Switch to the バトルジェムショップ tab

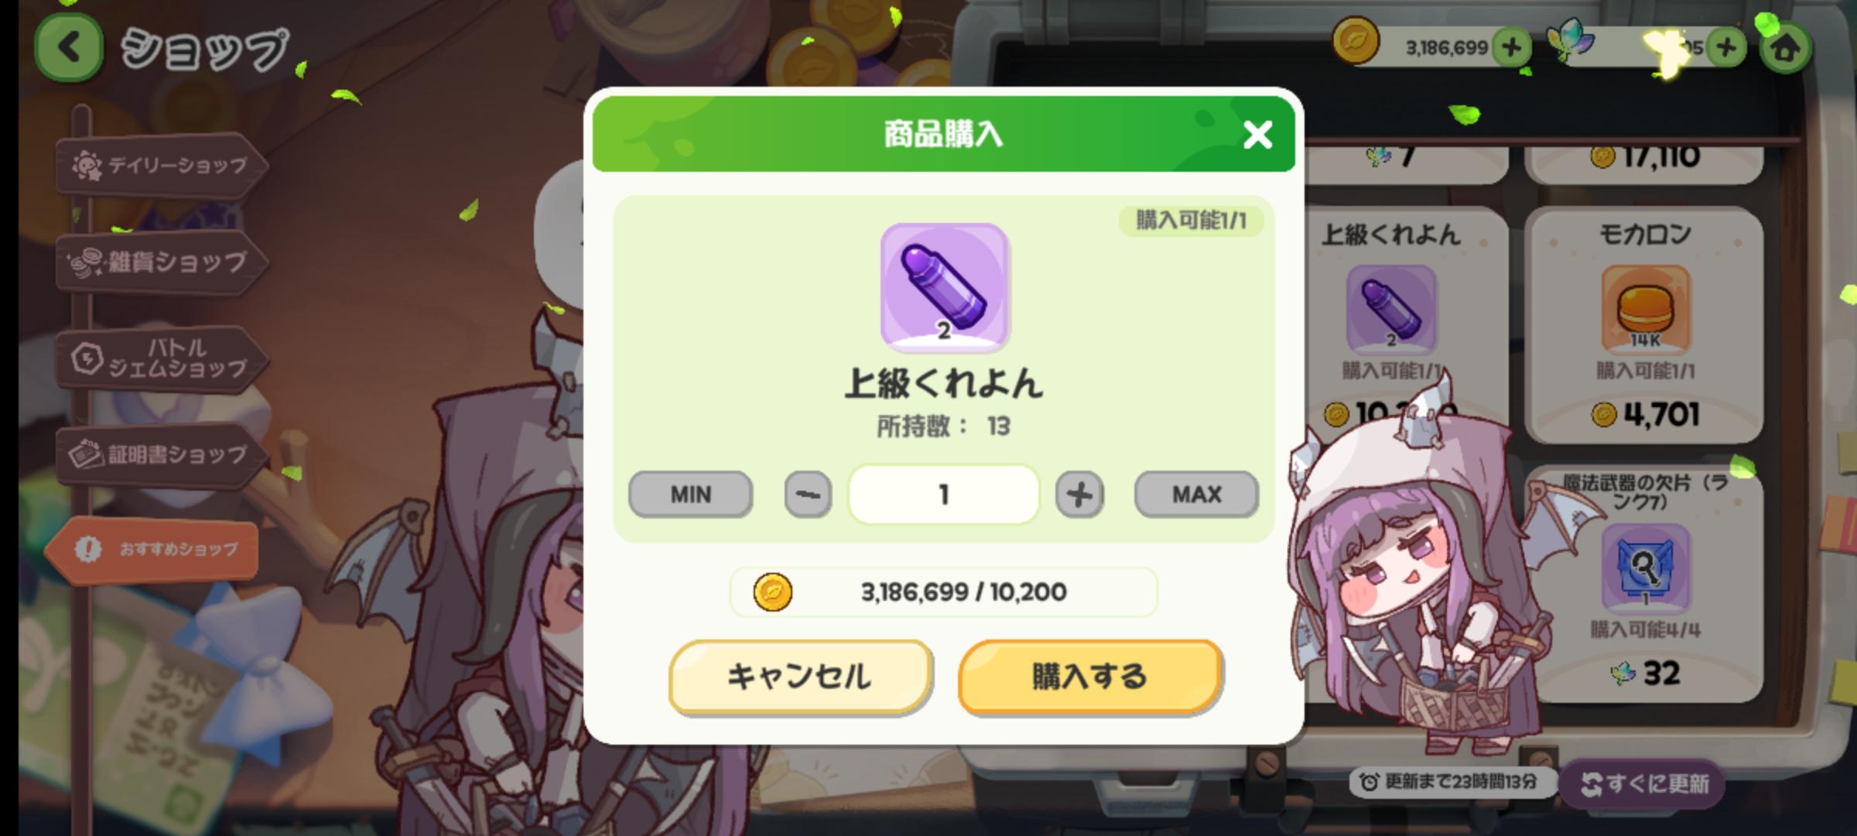(x=162, y=358)
